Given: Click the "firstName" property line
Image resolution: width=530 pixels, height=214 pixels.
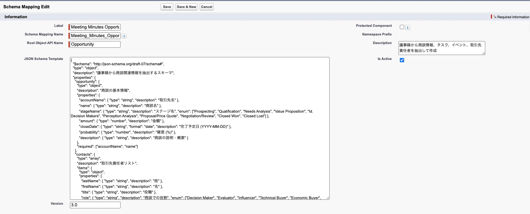Looking at the screenshot, I should (x=122, y=187).
